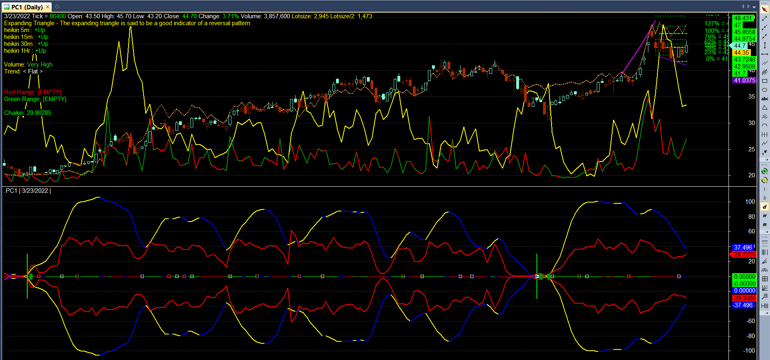This screenshot has height=360, width=770.
Task: Switch to monthly 'm' interval
Action: [765, 224]
